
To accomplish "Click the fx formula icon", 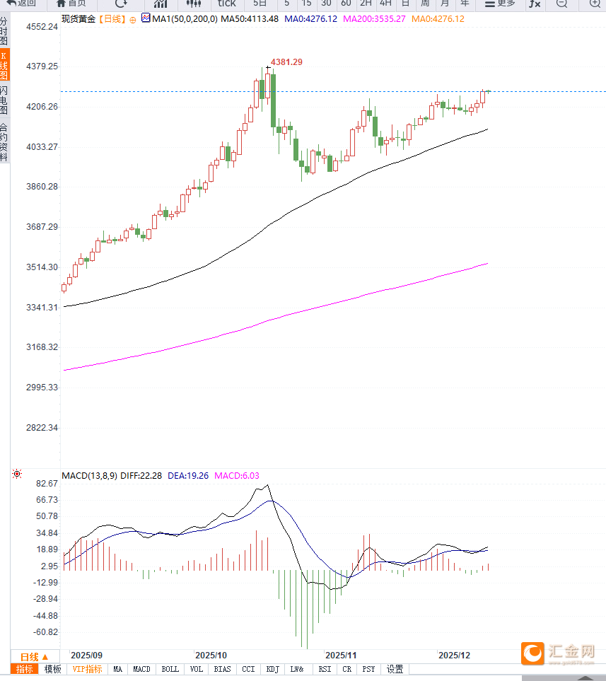I will click(x=535, y=4).
